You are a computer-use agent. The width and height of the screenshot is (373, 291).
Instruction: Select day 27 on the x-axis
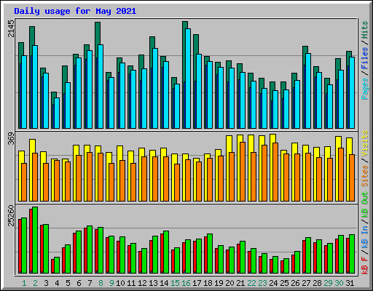306,283
